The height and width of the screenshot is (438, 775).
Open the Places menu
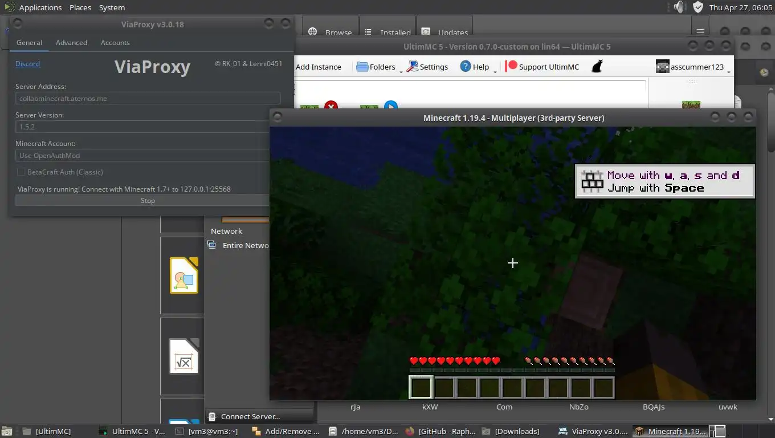80,7
